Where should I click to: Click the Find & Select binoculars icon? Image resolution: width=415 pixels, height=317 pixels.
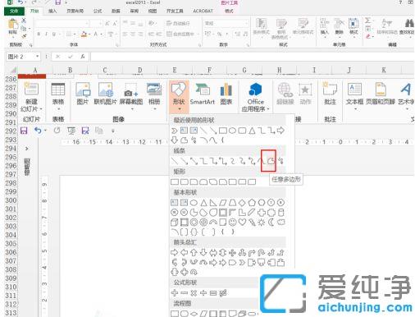409,23
